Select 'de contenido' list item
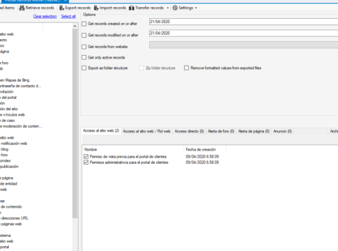The height and width of the screenshot is (251, 338). pyautogui.click(x=11, y=206)
